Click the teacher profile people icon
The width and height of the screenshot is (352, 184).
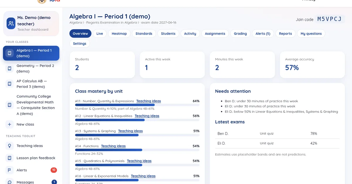(11, 24)
